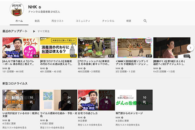195x130 pixels.
Task: Click 再生リストの全体を見る under いま何が起きているのか
Action: [14, 127]
